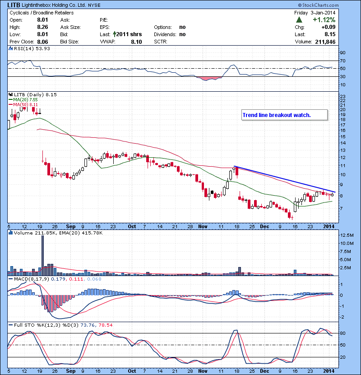The image size is (361, 375).
Task: Click the MACD signal value 0.111
Action: point(76,279)
